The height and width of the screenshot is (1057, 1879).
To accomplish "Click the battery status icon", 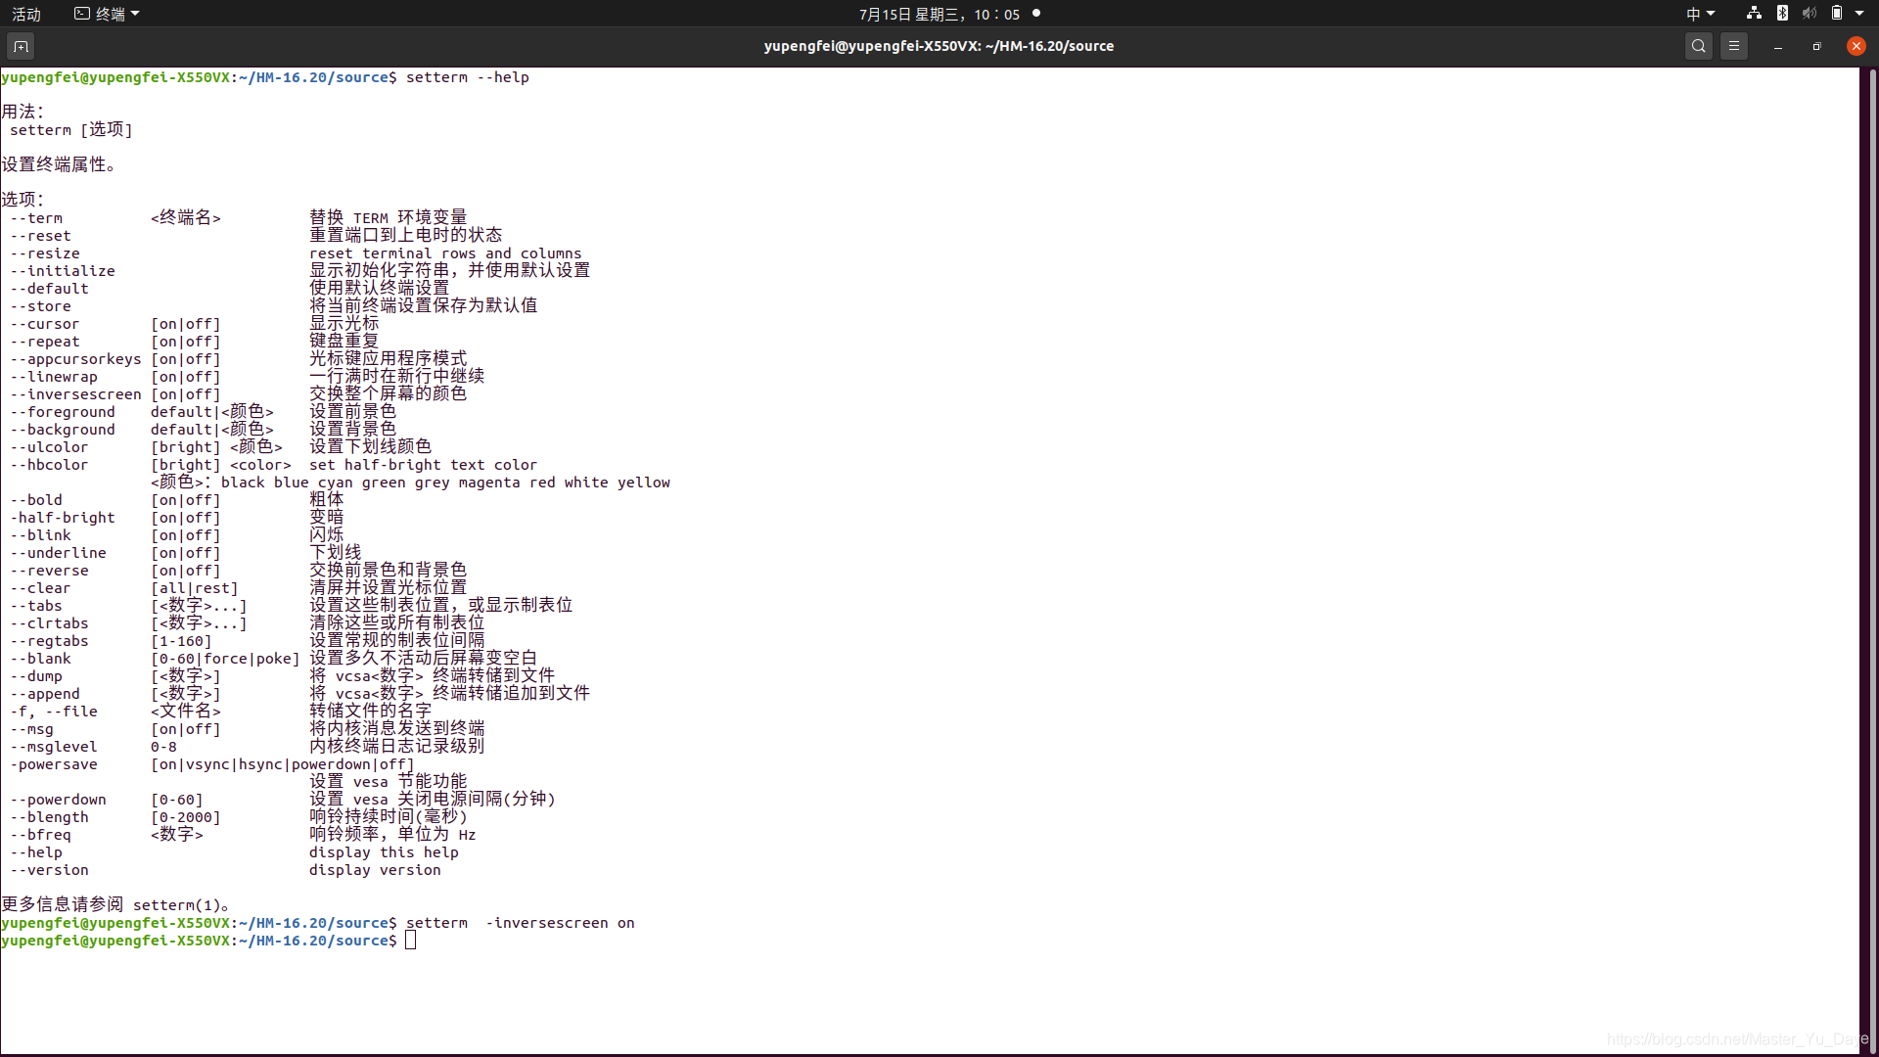I will click(1837, 14).
